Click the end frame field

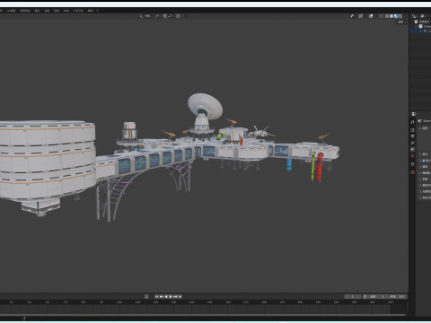(397, 296)
